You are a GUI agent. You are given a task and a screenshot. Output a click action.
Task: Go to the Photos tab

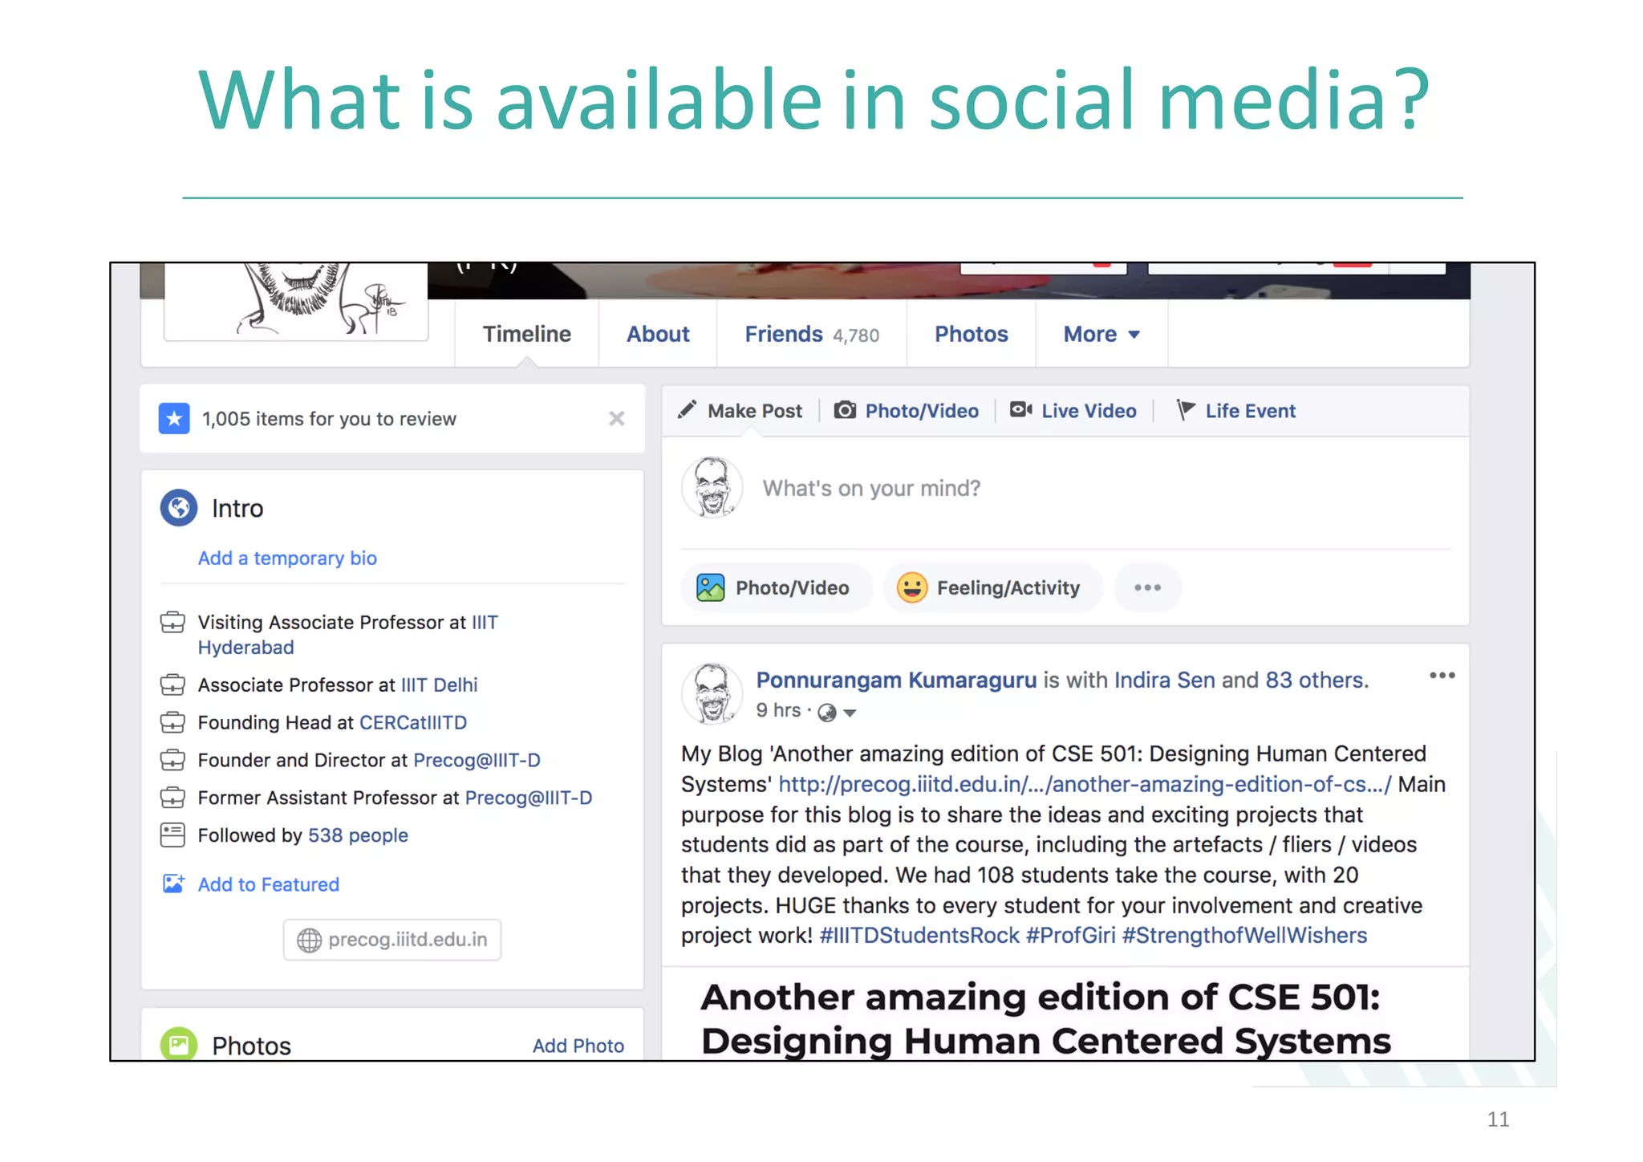coord(971,334)
